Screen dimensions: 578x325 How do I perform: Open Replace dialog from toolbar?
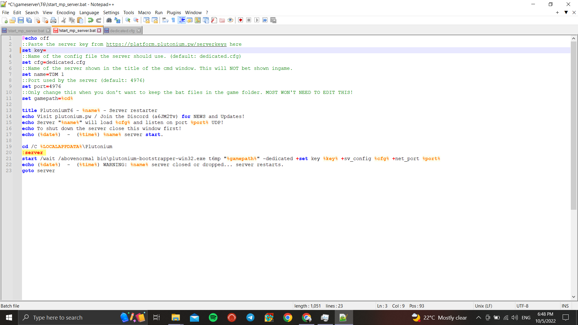click(x=117, y=20)
